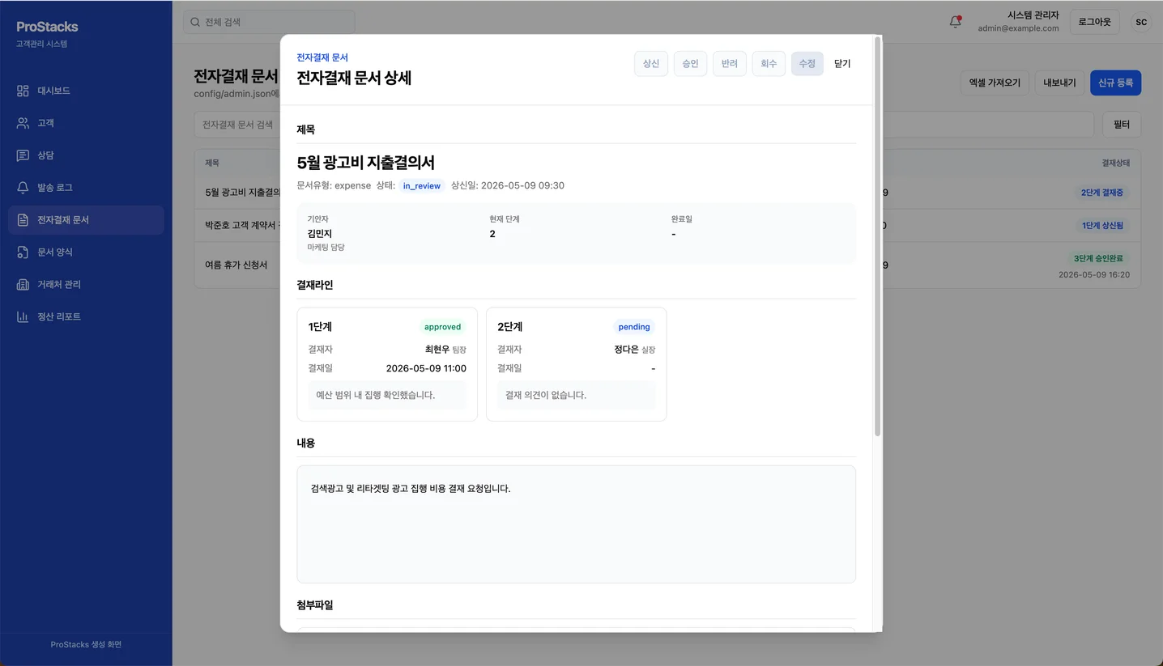The image size is (1163, 666).
Task: Click the 시스템 관리자 user name
Action: tap(1033, 15)
